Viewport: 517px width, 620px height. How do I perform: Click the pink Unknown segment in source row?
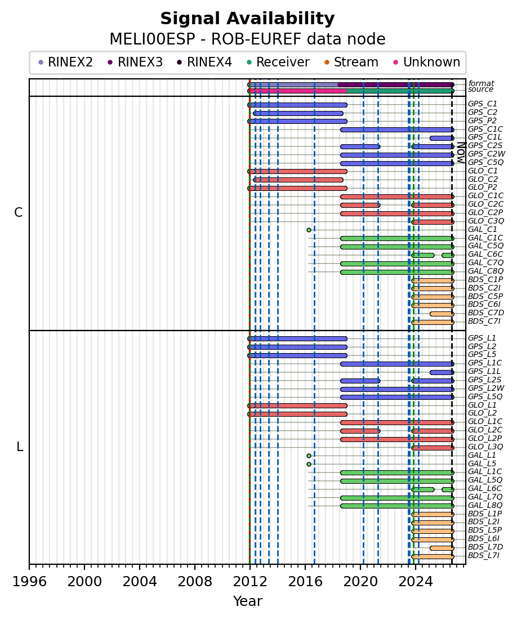(x=297, y=91)
